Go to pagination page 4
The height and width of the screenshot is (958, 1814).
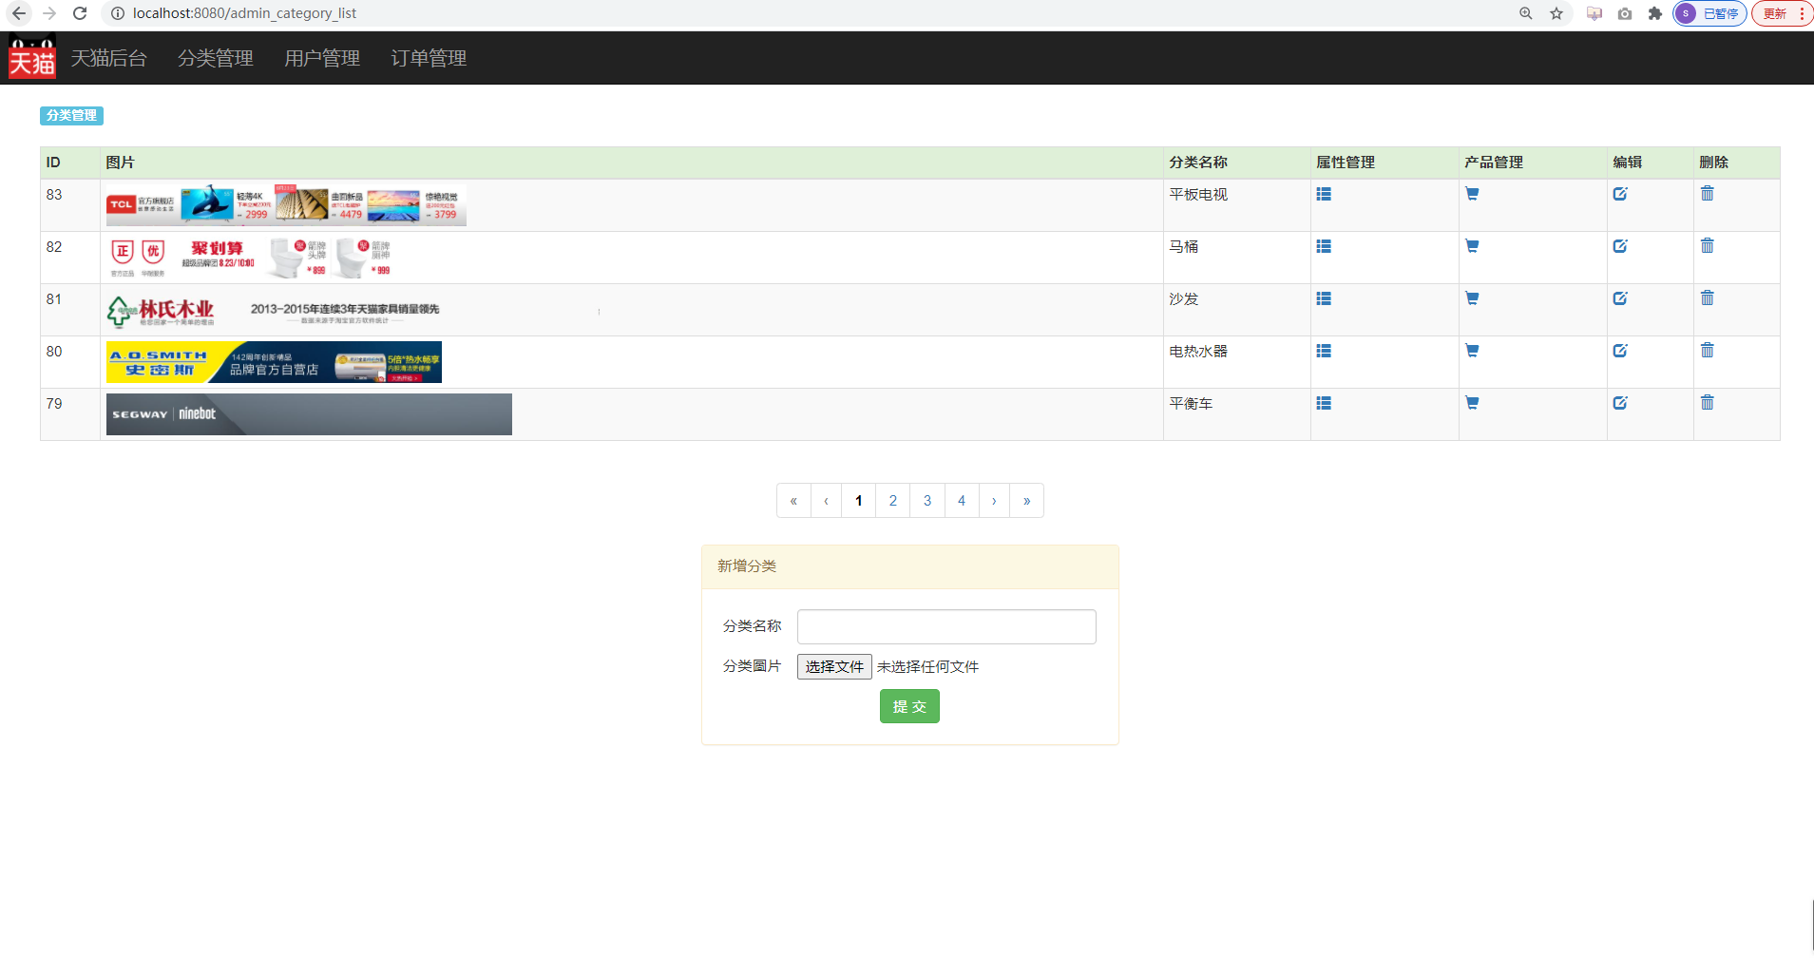coord(962,501)
